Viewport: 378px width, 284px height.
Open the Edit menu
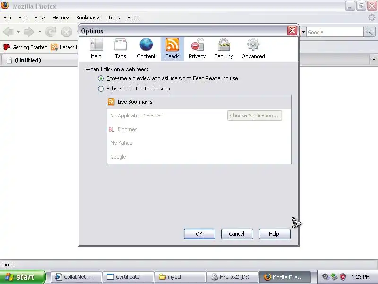tap(23, 18)
